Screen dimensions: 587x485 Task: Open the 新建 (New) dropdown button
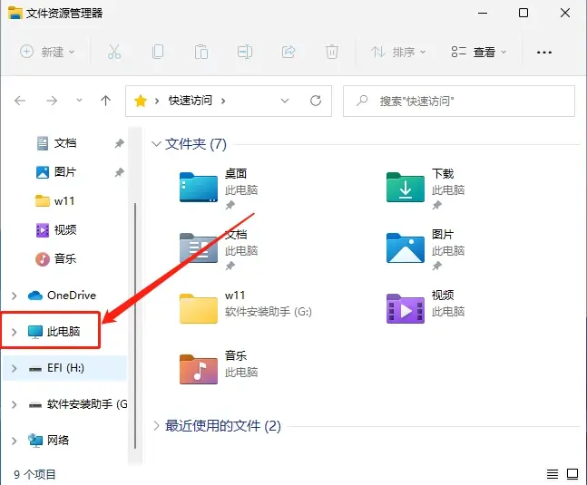(47, 52)
